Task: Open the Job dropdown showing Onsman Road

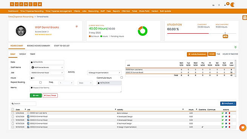Action: pyautogui.click(x=47, y=73)
